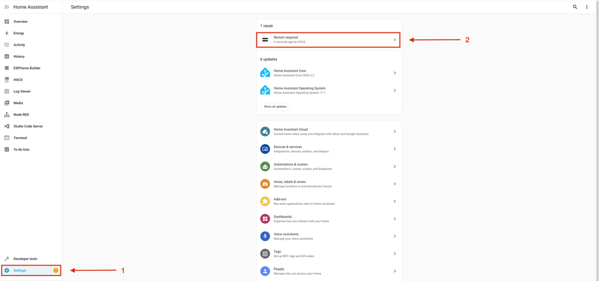This screenshot has width=599, height=281.
Task: Click Show all updates button
Action: pyautogui.click(x=275, y=107)
